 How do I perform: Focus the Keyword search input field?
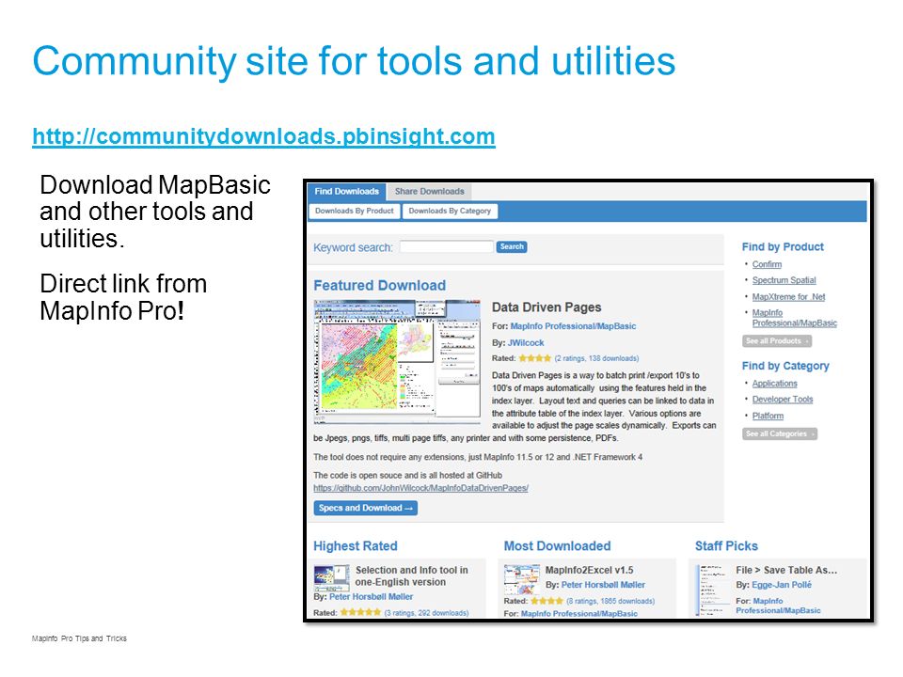pos(446,247)
